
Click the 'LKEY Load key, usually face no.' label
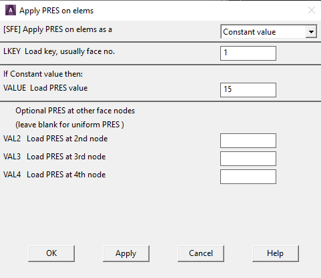59,51
